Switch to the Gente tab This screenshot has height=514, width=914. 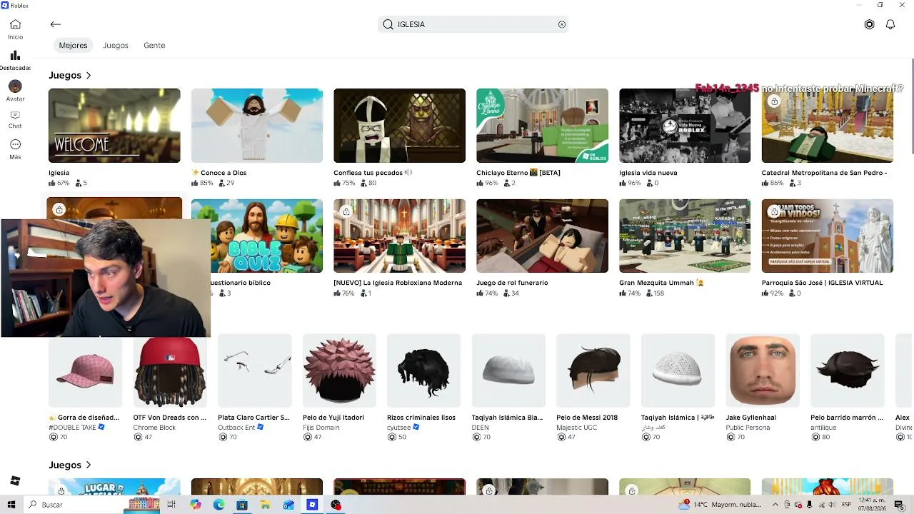[154, 45]
